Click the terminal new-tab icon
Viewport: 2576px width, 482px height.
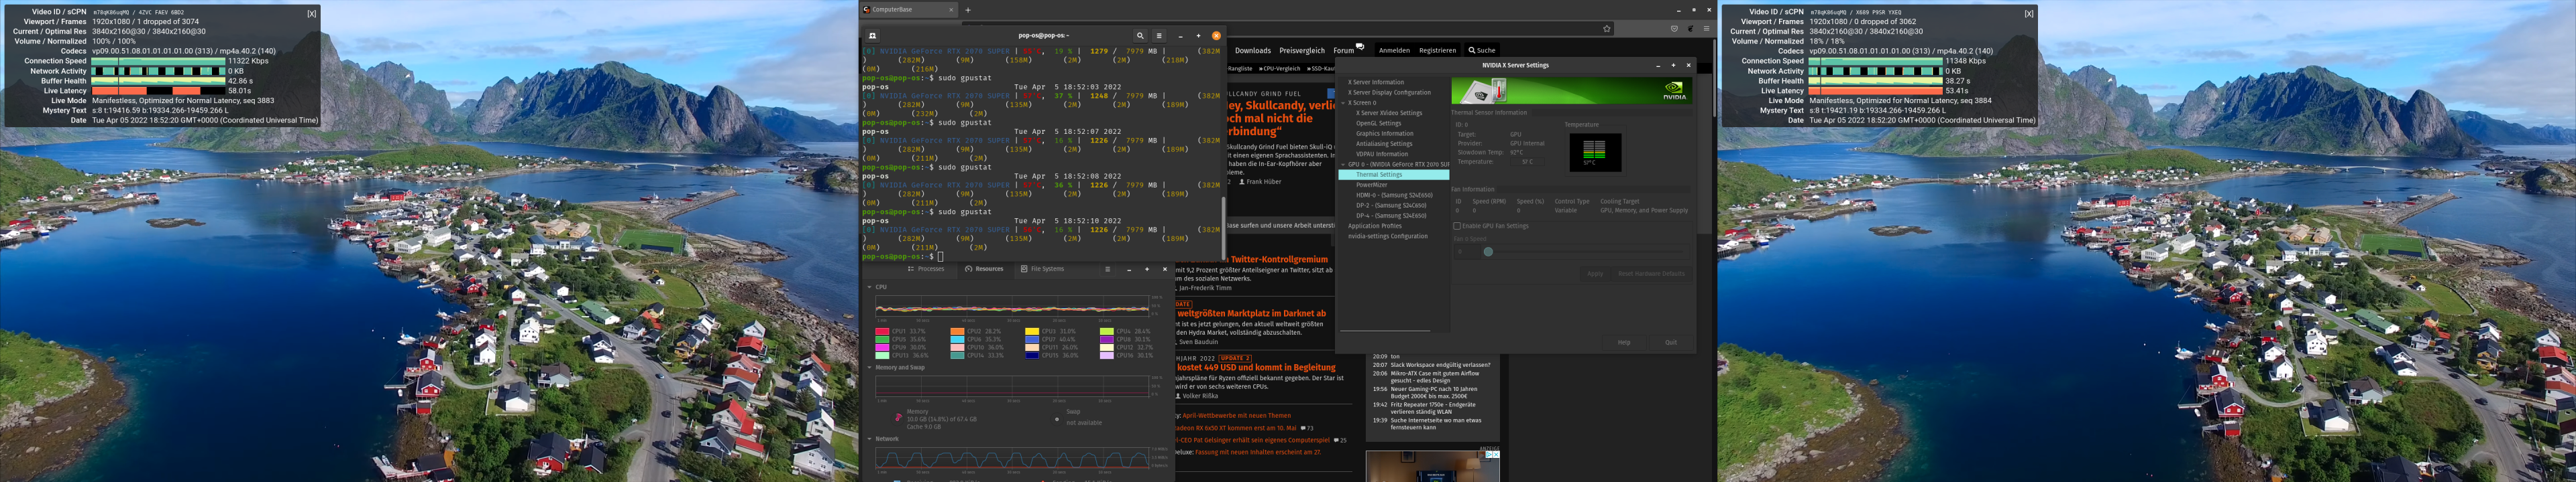(x=873, y=36)
